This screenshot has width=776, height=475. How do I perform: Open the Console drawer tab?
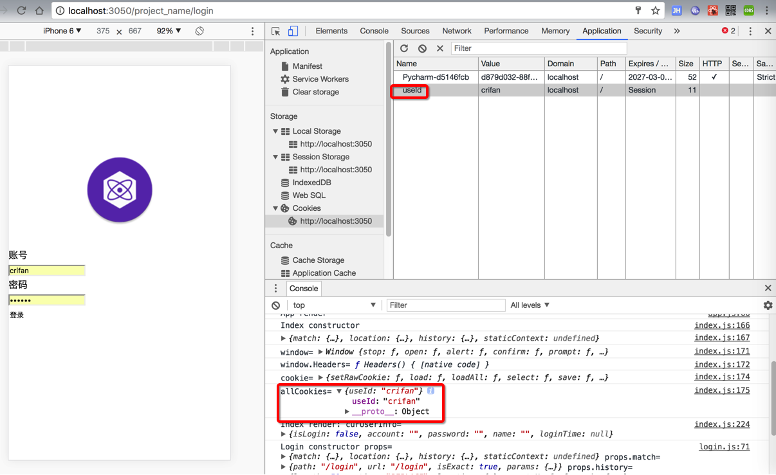coord(304,288)
